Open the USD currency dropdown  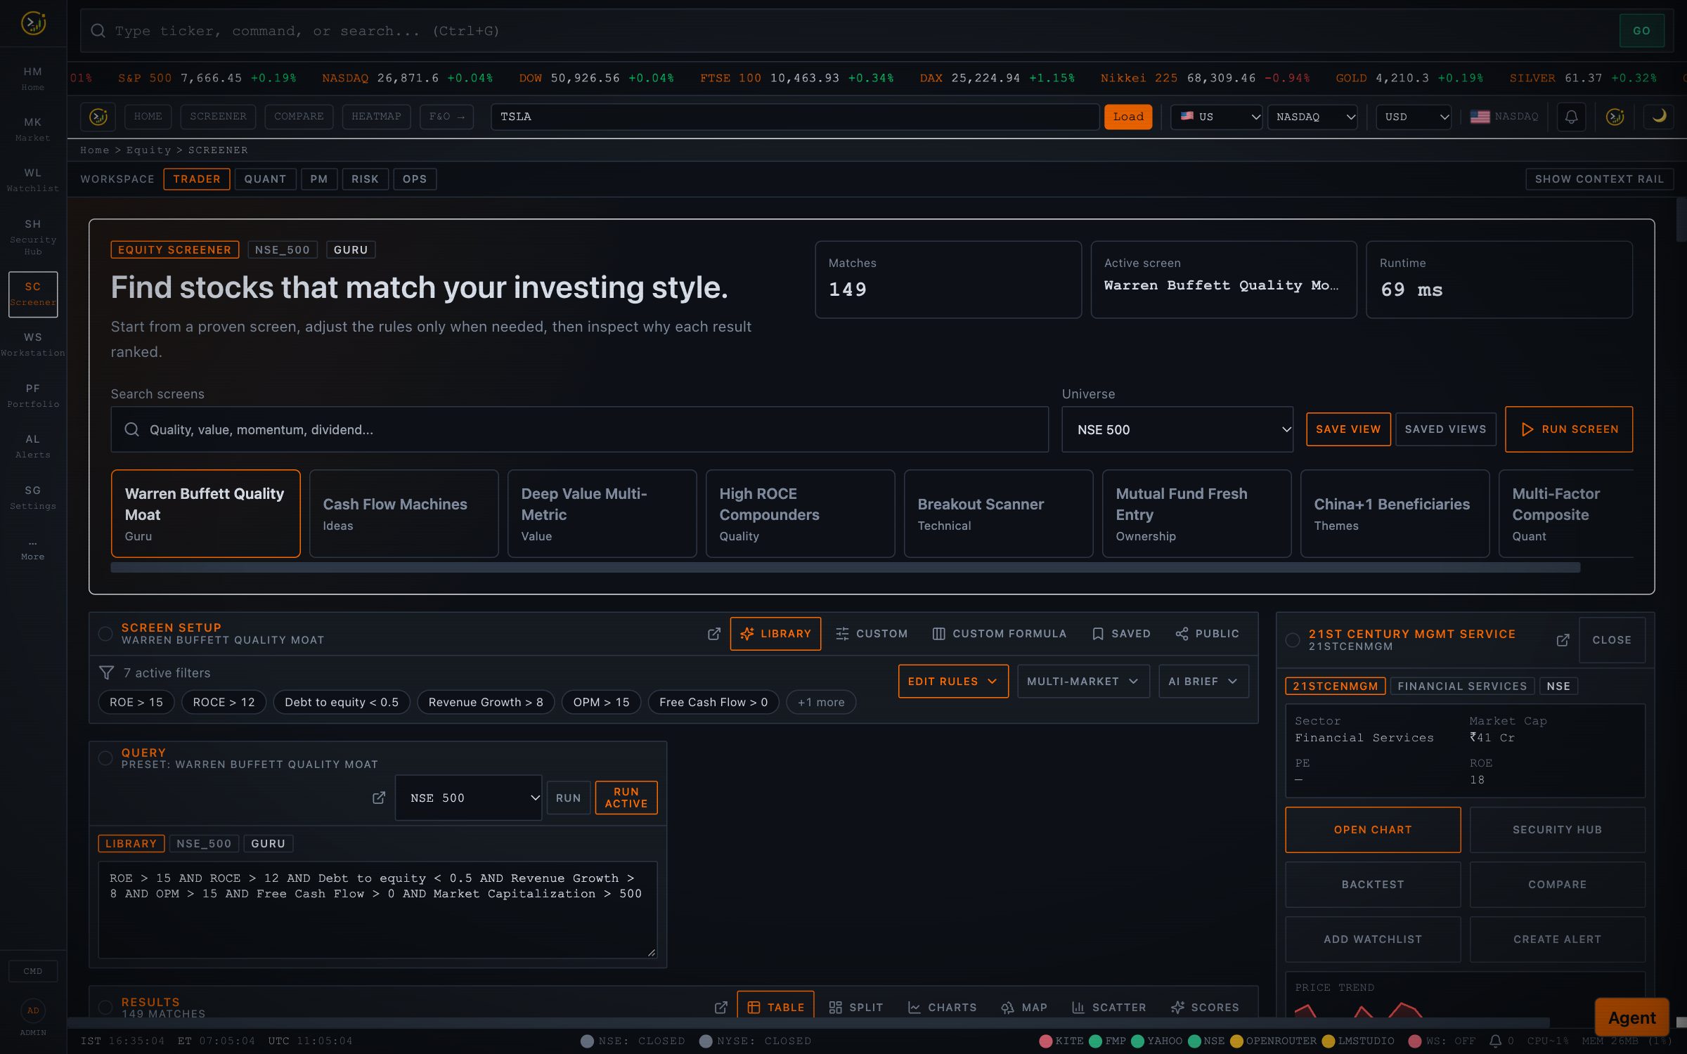tap(1414, 117)
